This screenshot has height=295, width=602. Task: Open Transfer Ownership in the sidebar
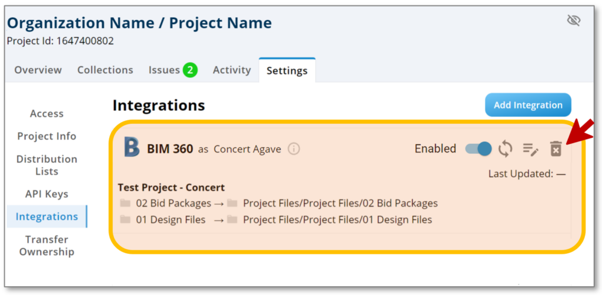tap(46, 246)
